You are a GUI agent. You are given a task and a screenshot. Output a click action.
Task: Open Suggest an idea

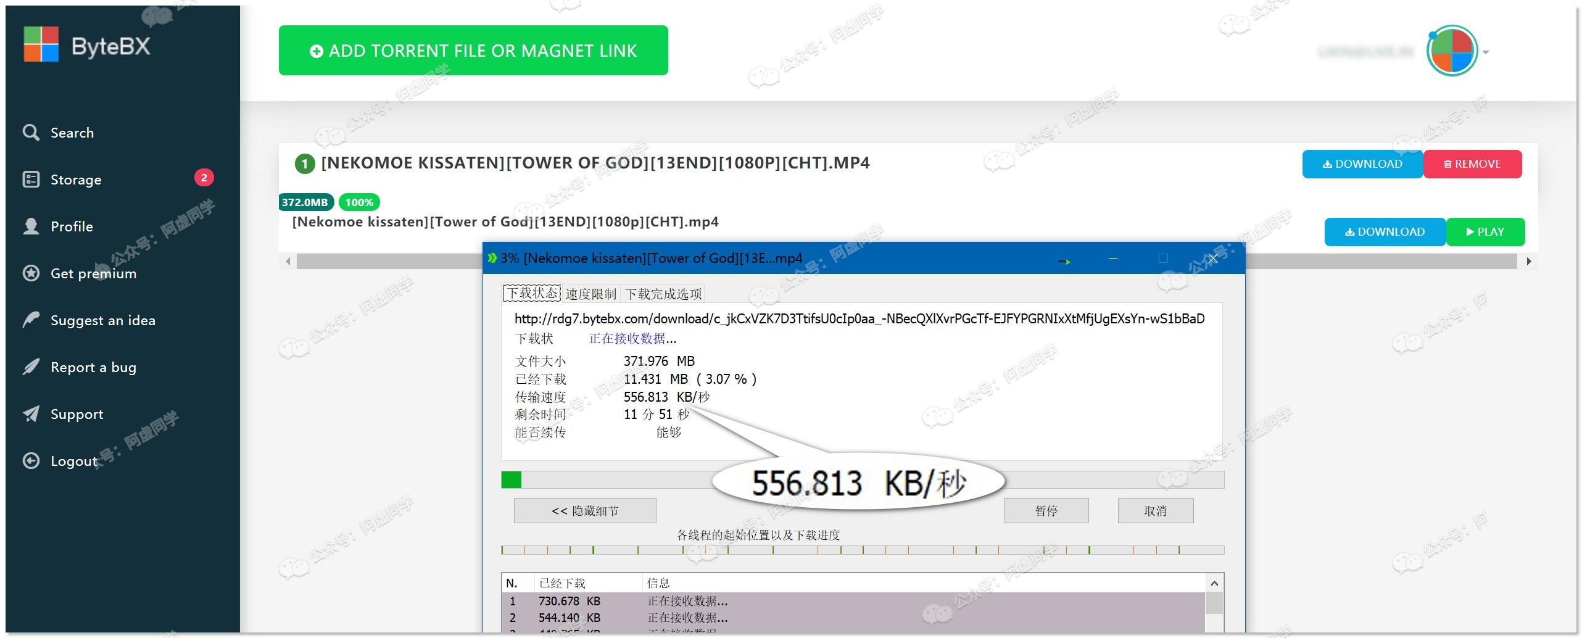[102, 320]
